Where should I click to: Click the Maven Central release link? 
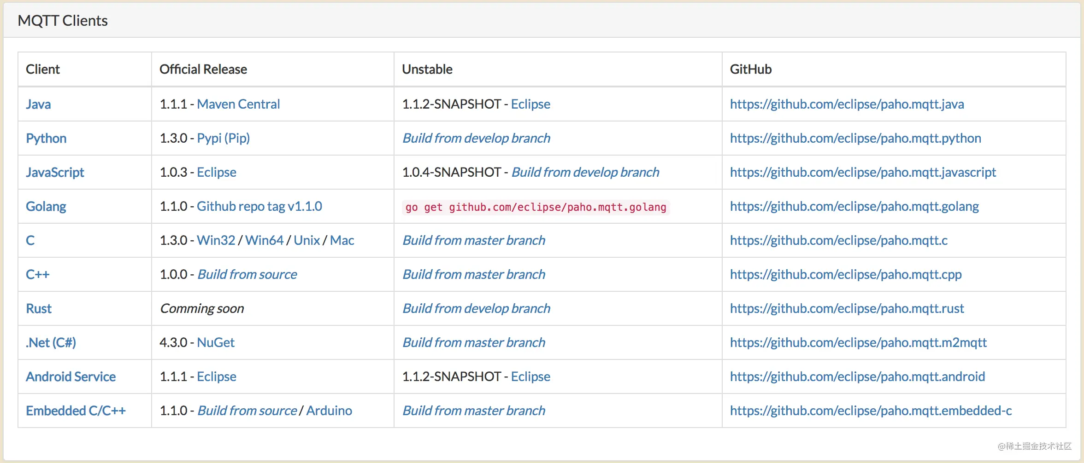click(x=238, y=104)
